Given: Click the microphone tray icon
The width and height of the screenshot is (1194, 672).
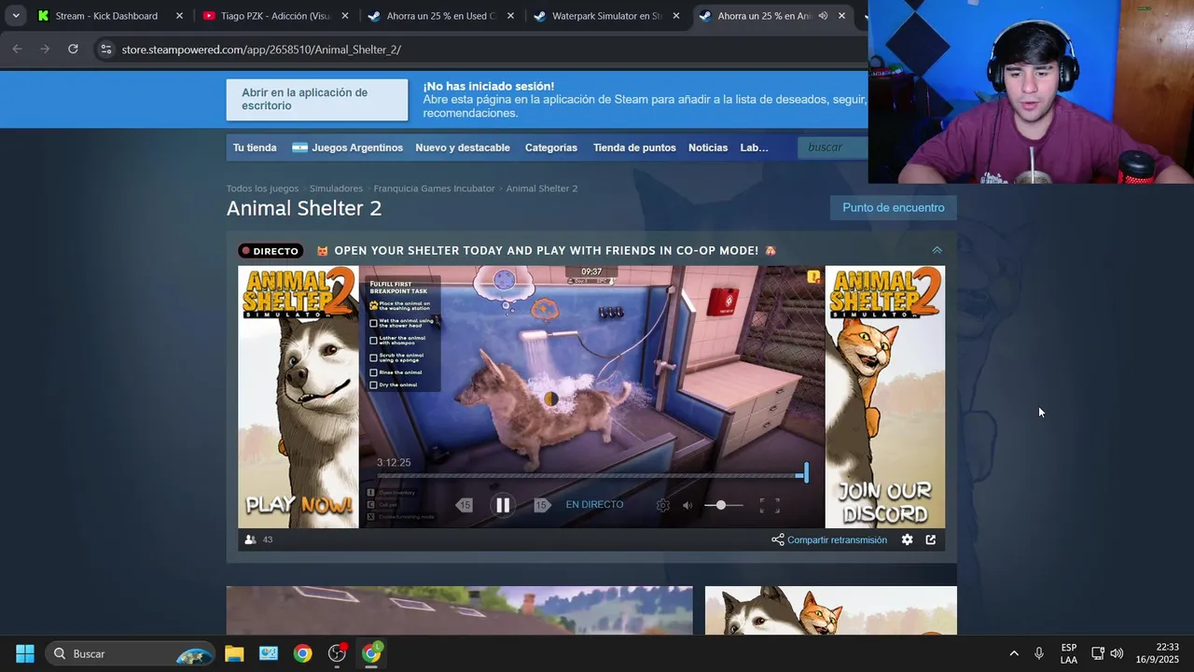Looking at the screenshot, I should click(x=1038, y=653).
